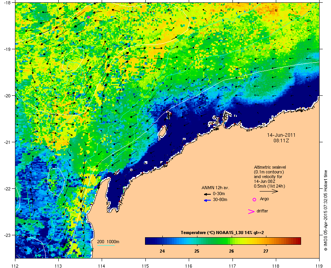The image size is (331, 268).
Task: Click longitude axis label "112"
Action: (x=15, y=266)
